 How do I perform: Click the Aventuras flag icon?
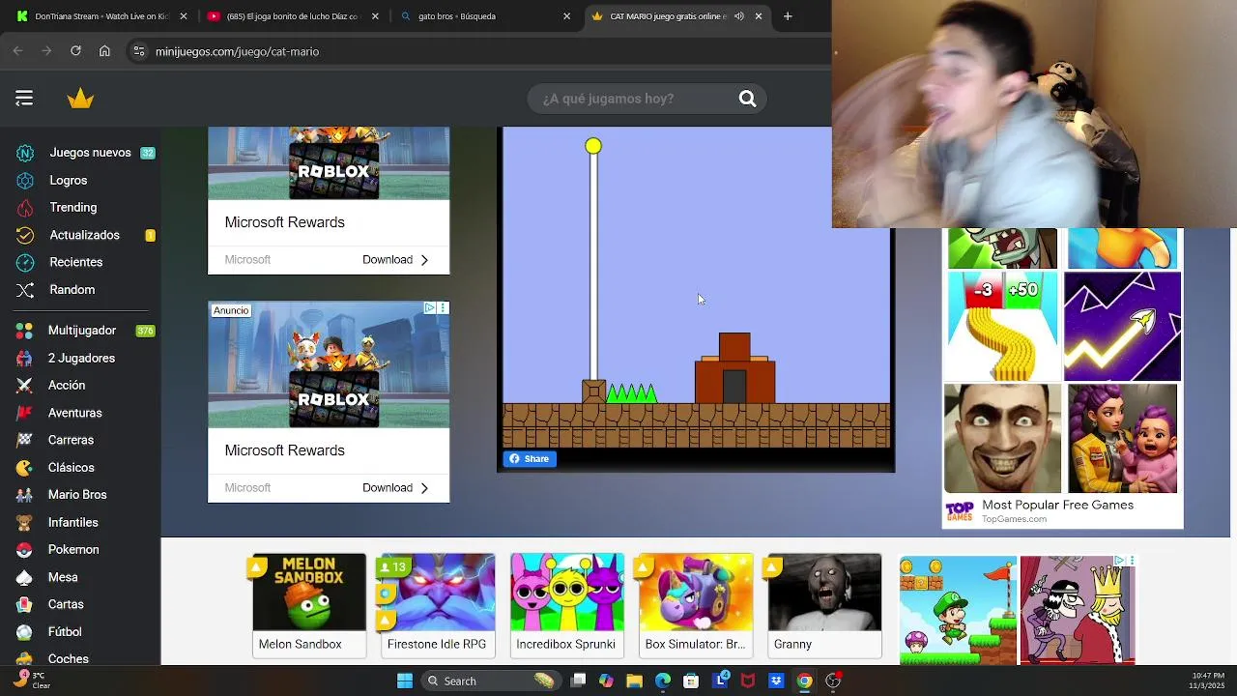click(x=25, y=413)
